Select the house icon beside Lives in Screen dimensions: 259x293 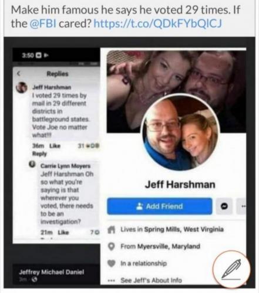[x=112, y=229]
